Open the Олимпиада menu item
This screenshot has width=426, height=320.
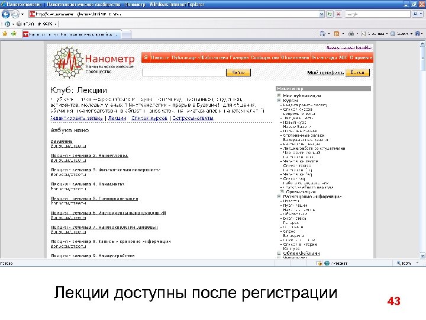click(x=324, y=57)
